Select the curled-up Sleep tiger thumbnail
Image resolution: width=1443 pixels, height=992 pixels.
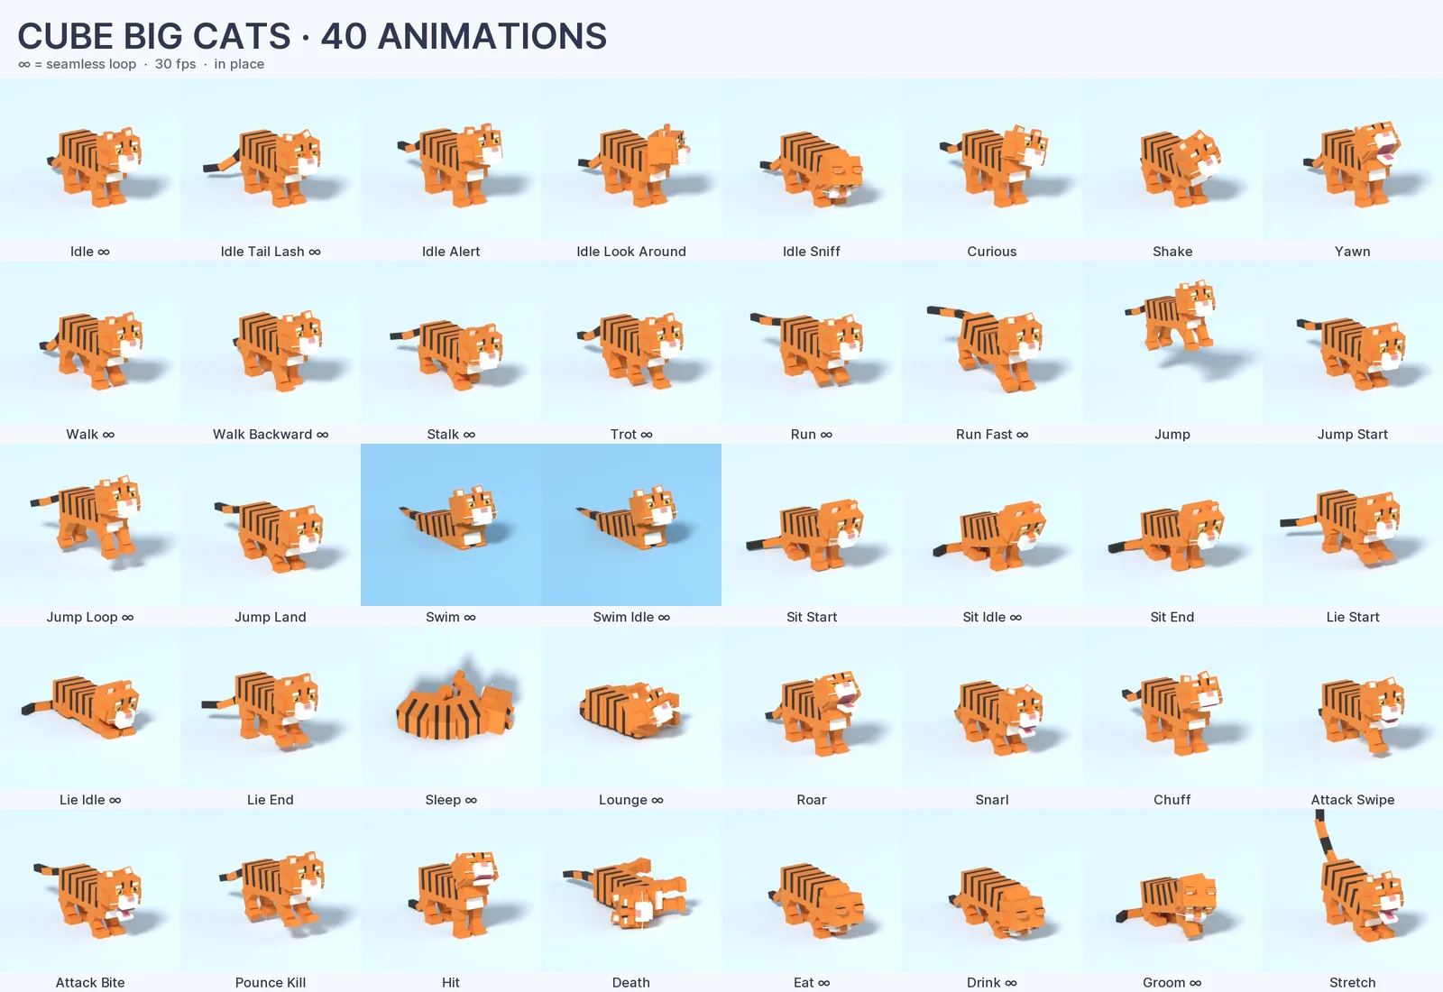point(451,708)
